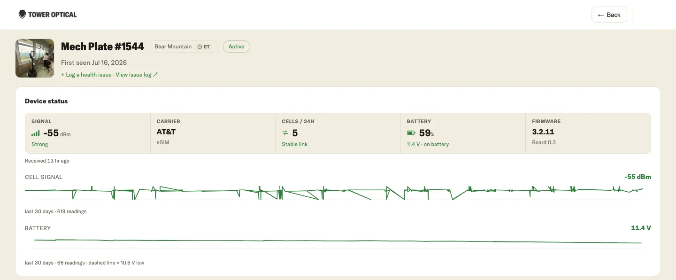This screenshot has height=280, width=676.
Task: Click the Strong signal status text
Action: click(x=40, y=144)
